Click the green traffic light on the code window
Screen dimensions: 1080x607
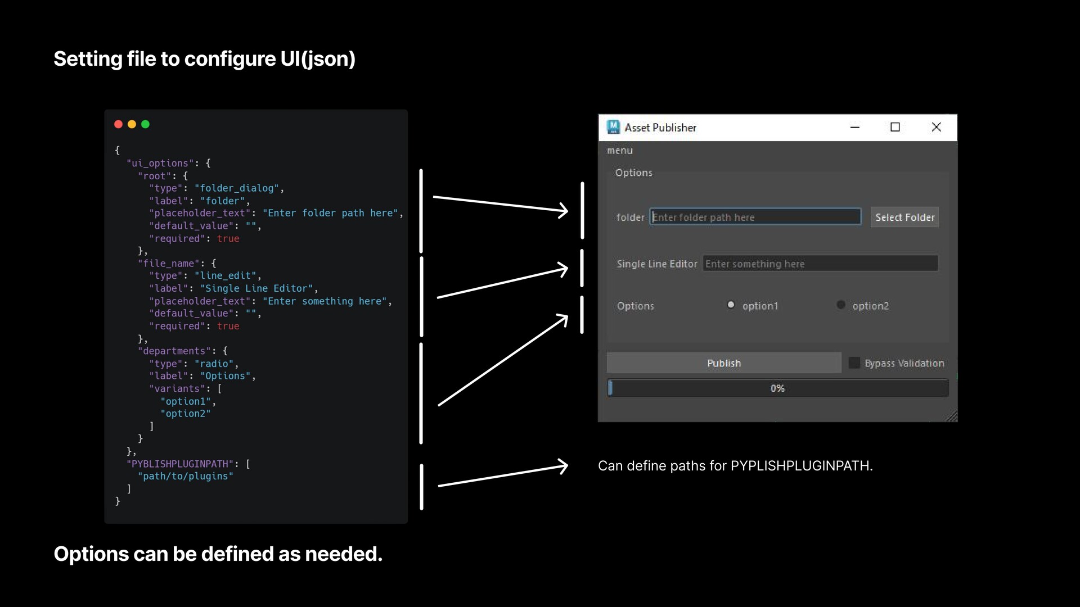click(145, 124)
